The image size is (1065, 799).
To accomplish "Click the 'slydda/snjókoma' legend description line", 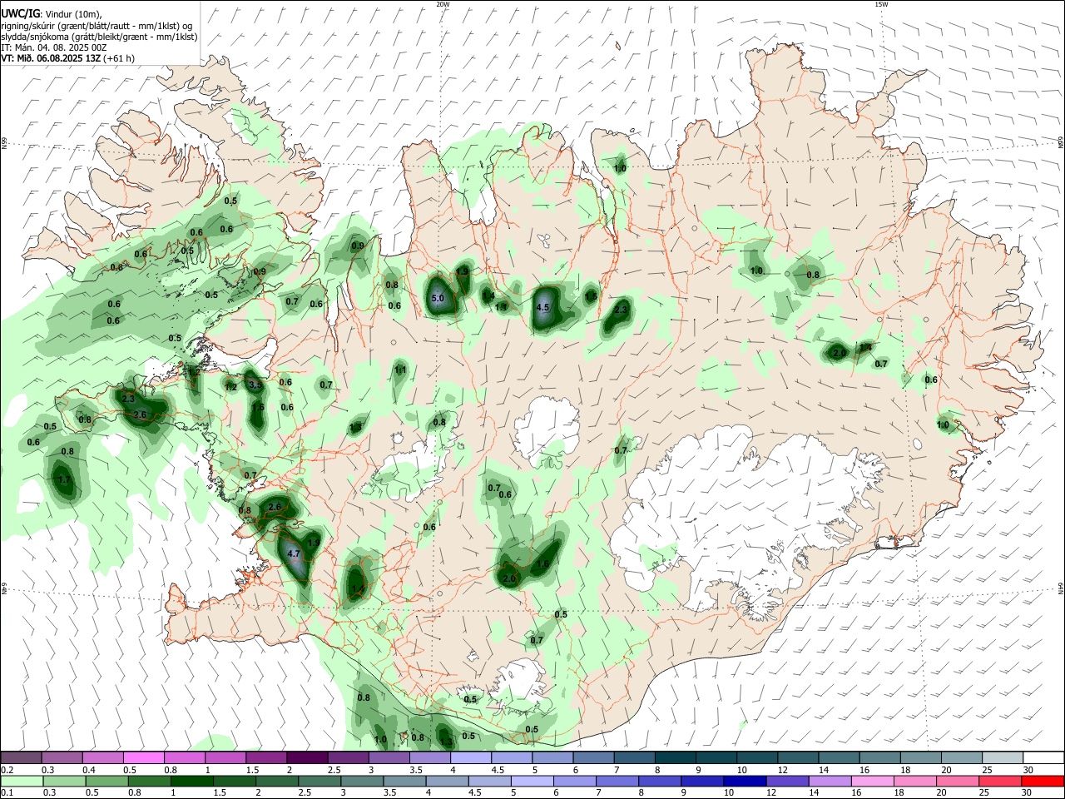I will tap(99, 37).
